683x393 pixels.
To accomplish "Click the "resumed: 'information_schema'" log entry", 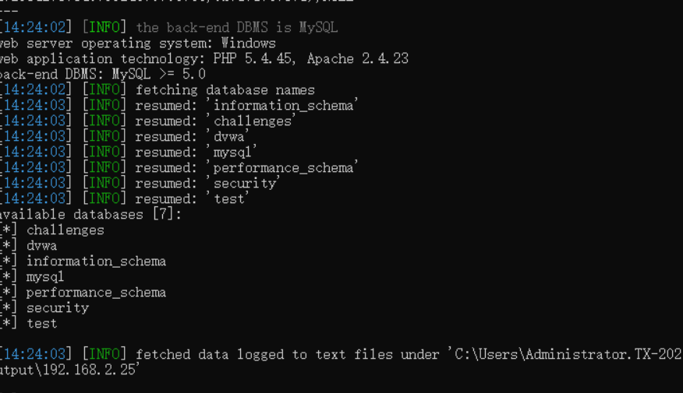I will [246, 106].
